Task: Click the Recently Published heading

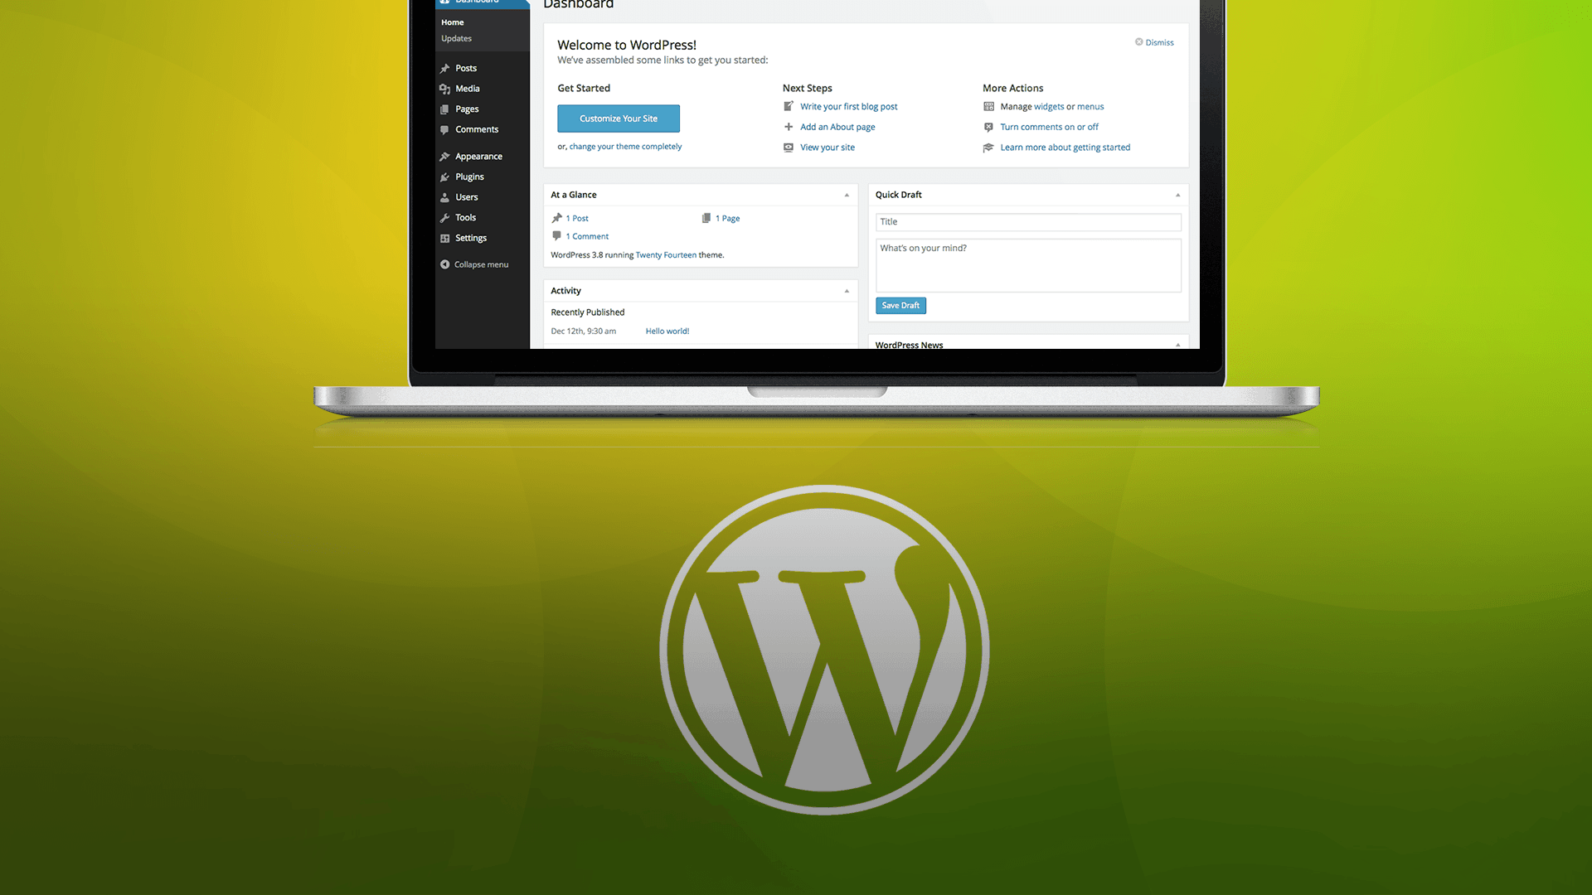Action: (587, 312)
